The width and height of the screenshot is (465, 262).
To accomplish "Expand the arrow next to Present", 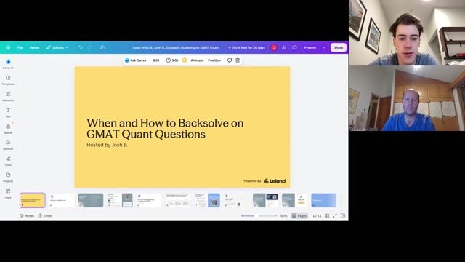I will 324,47.
